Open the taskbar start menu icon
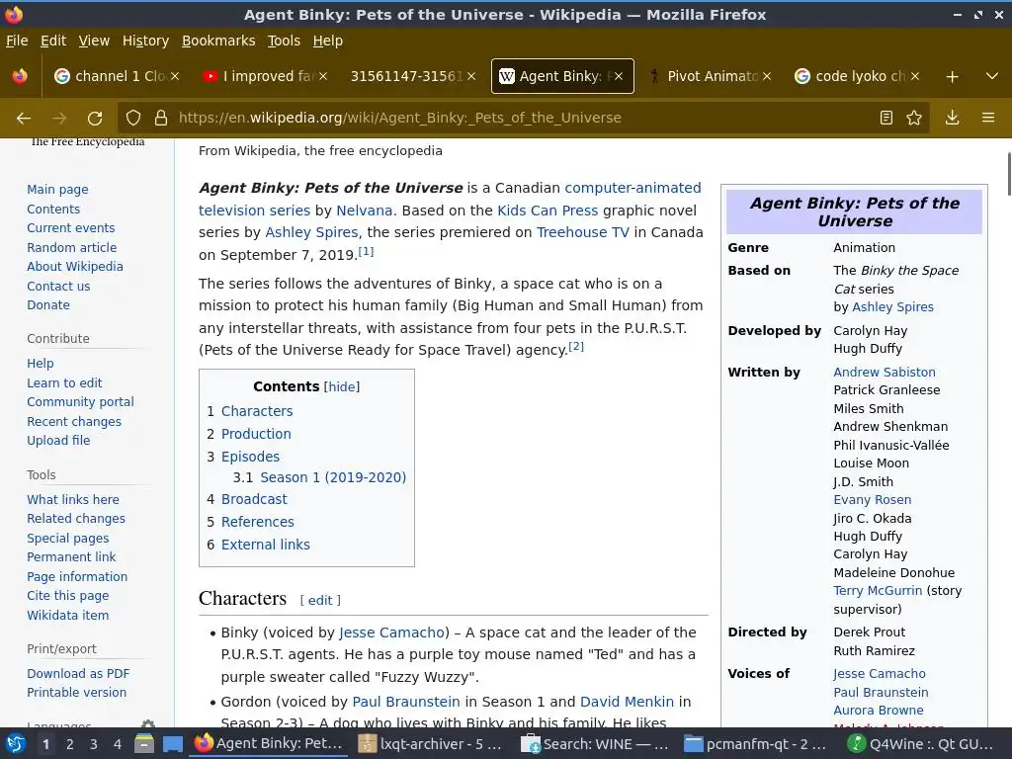The height and width of the screenshot is (759, 1012). pyautogui.click(x=16, y=744)
